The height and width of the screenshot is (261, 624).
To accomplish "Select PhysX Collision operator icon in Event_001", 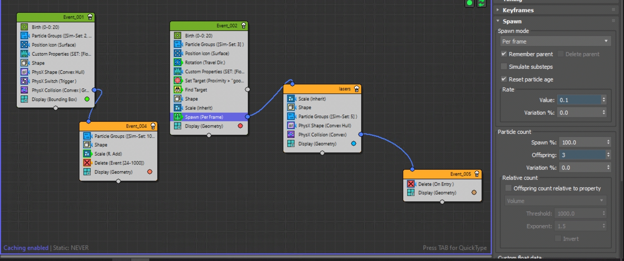I will [24, 90].
